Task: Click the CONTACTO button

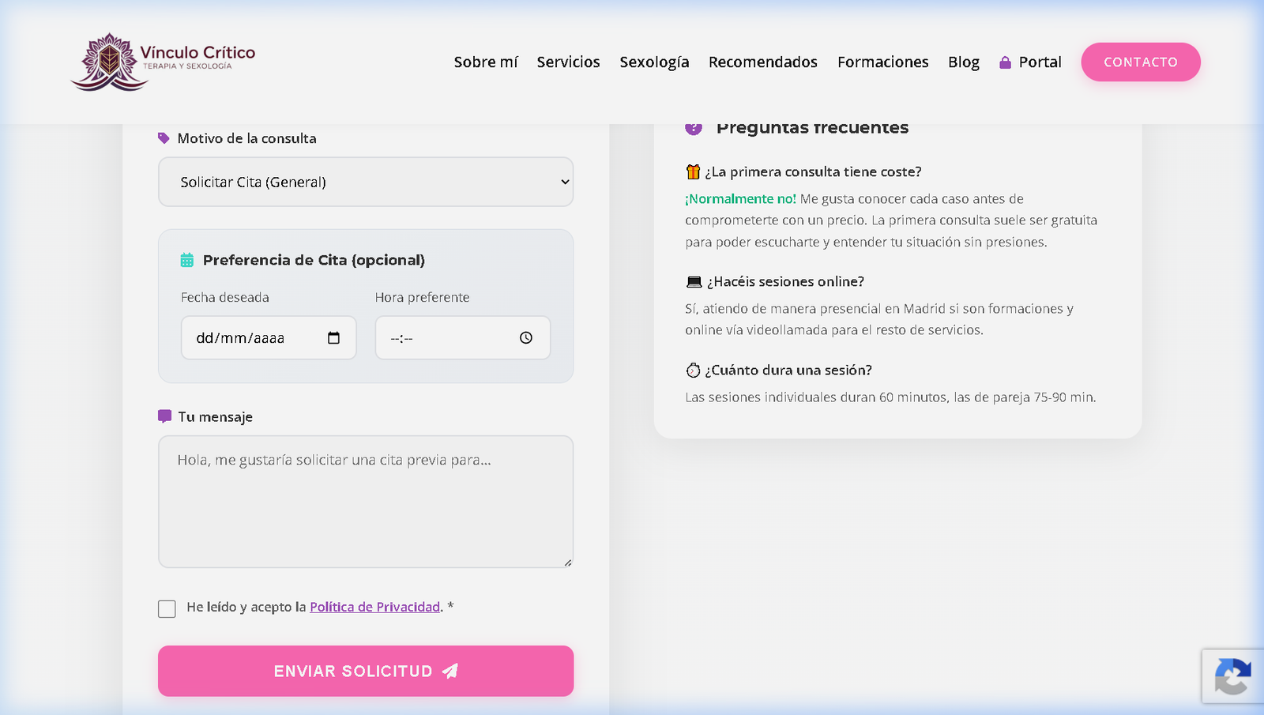Action: coord(1141,62)
